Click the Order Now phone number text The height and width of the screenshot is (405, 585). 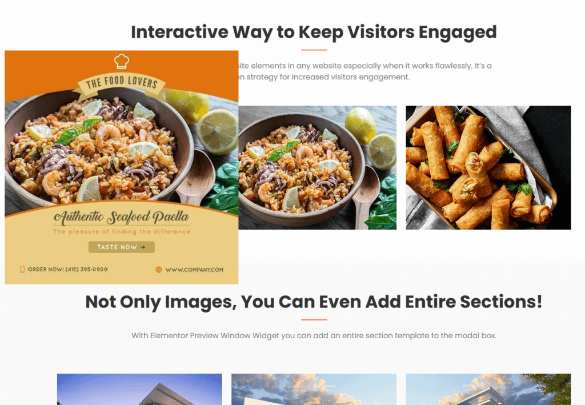(x=67, y=269)
